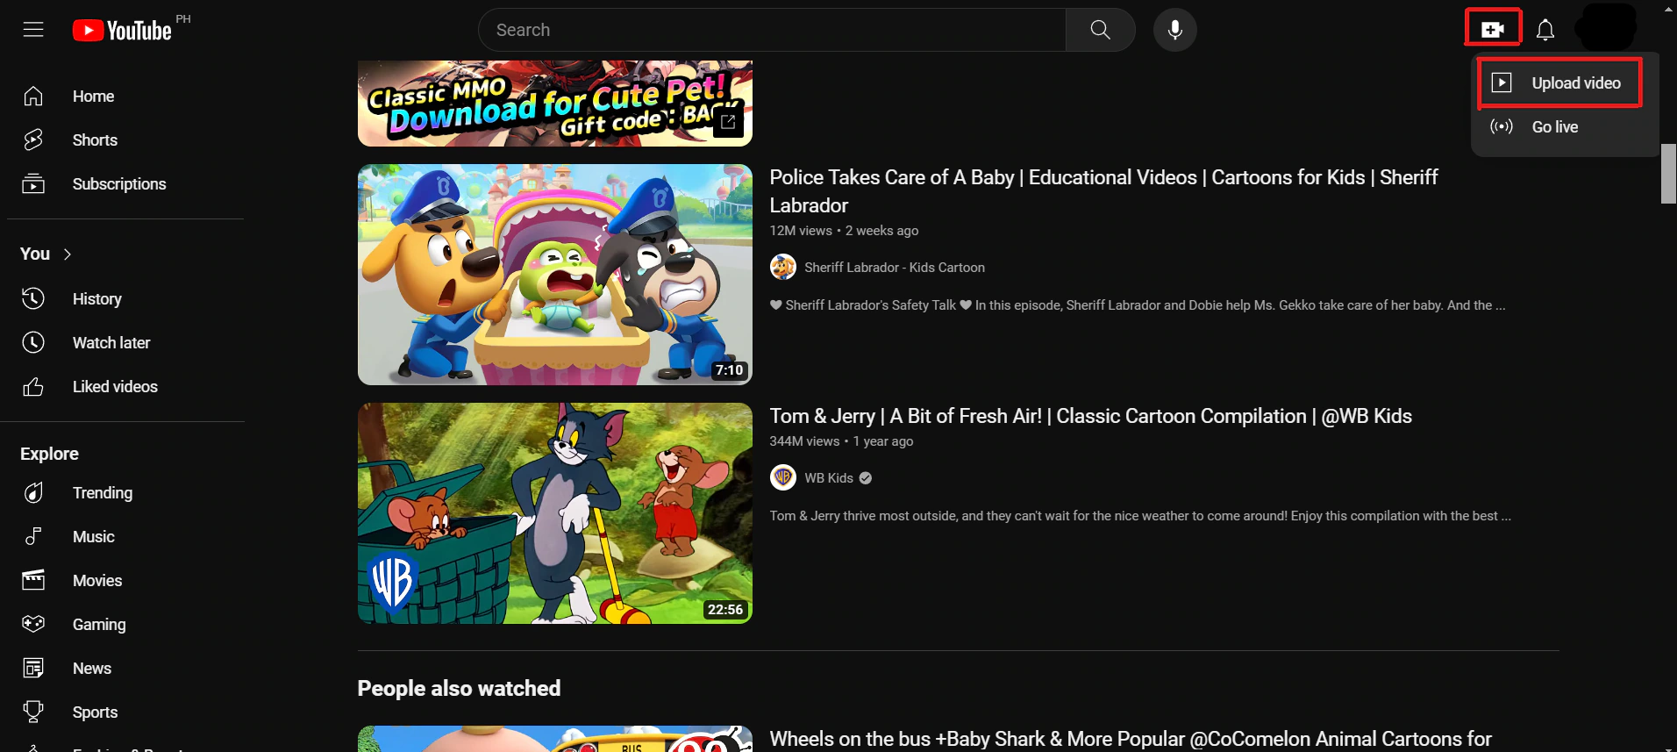1677x752 pixels.
Task: Click the Police Takes Care of A Baby title
Action: coord(1103,191)
